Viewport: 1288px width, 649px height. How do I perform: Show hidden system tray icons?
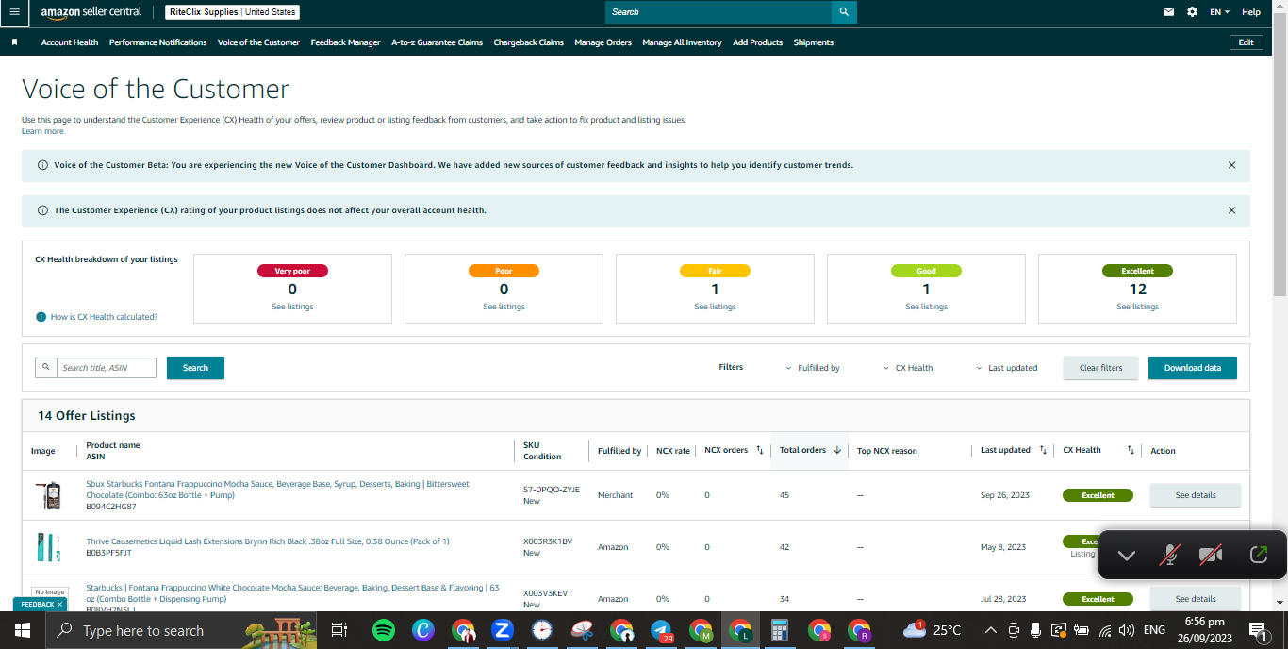point(990,630)
